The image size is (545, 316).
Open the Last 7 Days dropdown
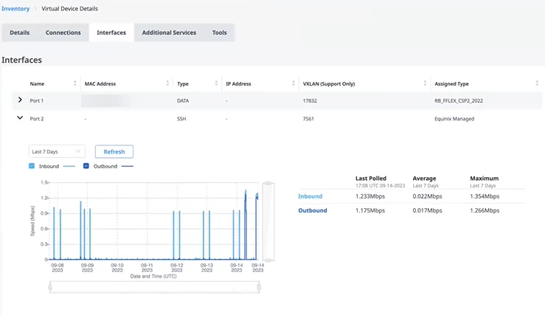coord(57,152)
